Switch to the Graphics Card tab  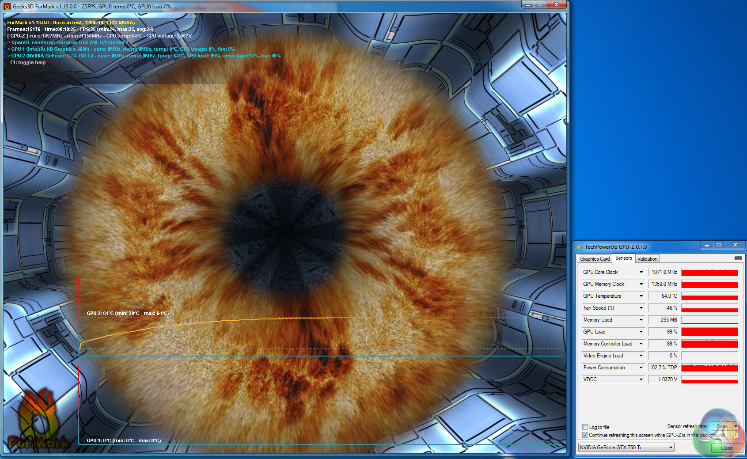point(595,259)
